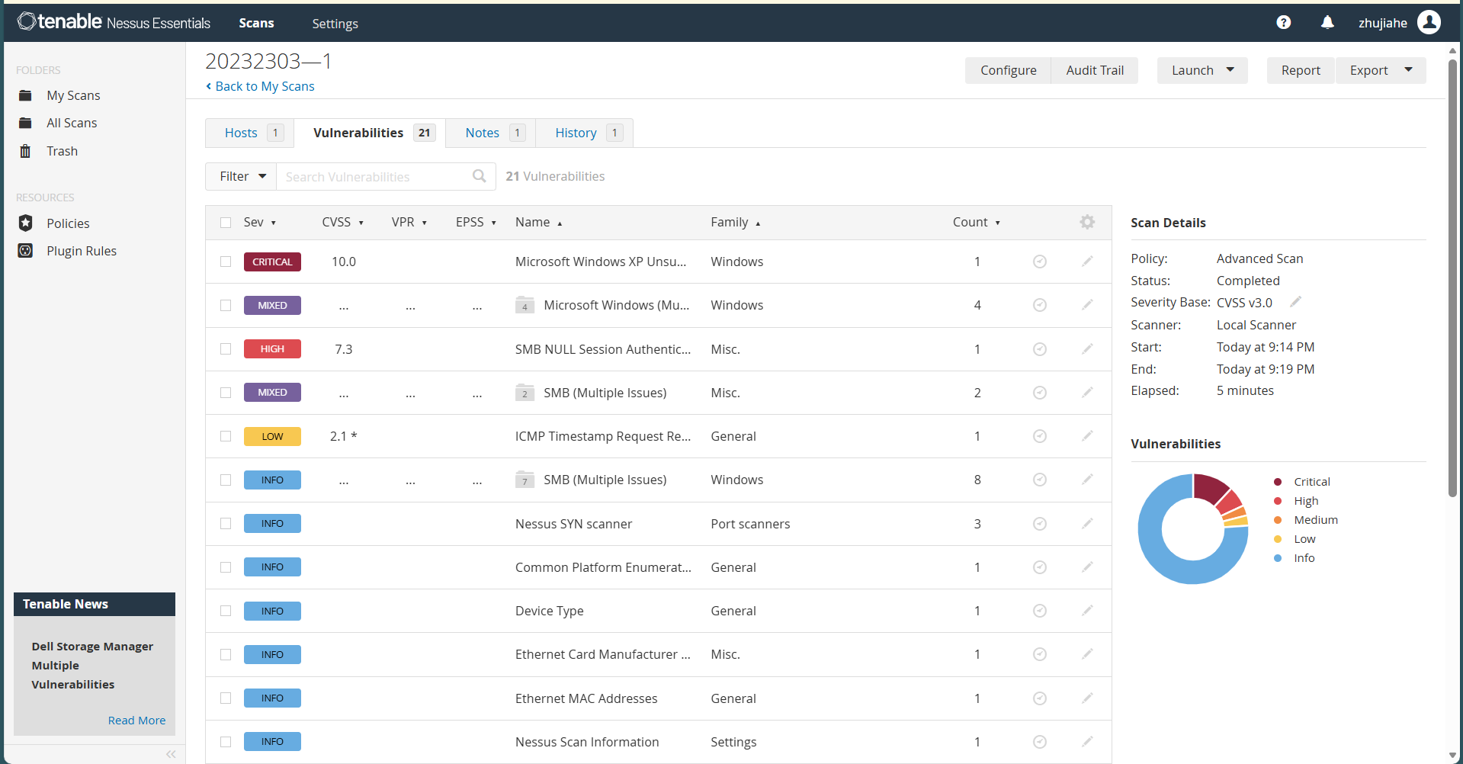Select the Vulnerabilities tab
The height and width of the screenshot is (764, 1463).
[x=370, y=133]
